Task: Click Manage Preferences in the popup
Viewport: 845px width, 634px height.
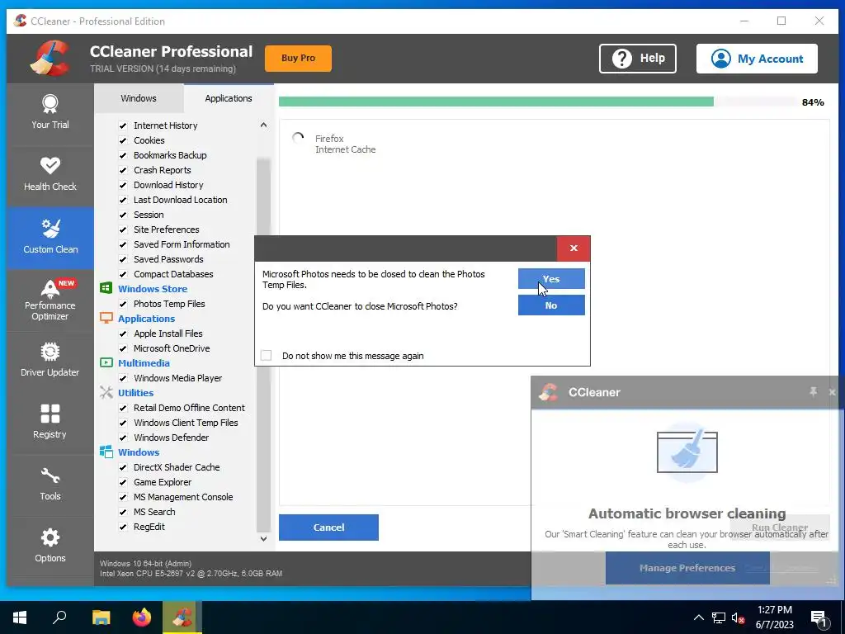Action: [x=687, y=568]
